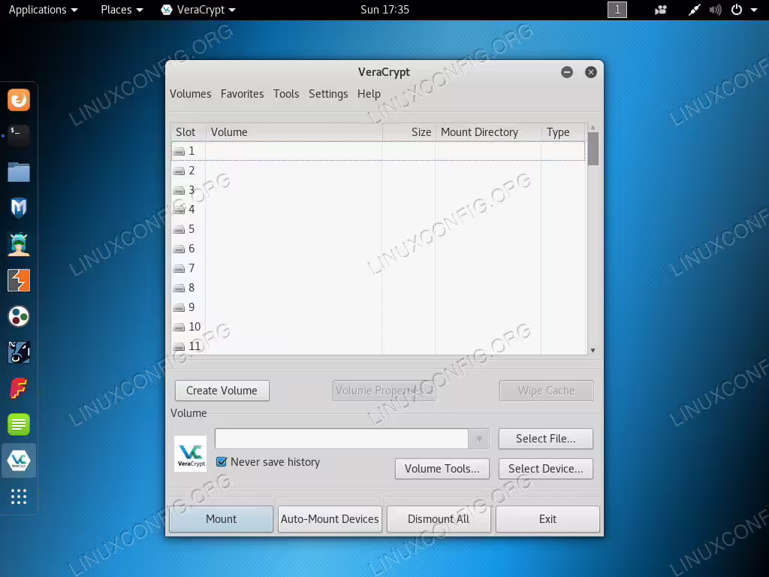Click the slot list scrollbar thumb

coord(593,149)
